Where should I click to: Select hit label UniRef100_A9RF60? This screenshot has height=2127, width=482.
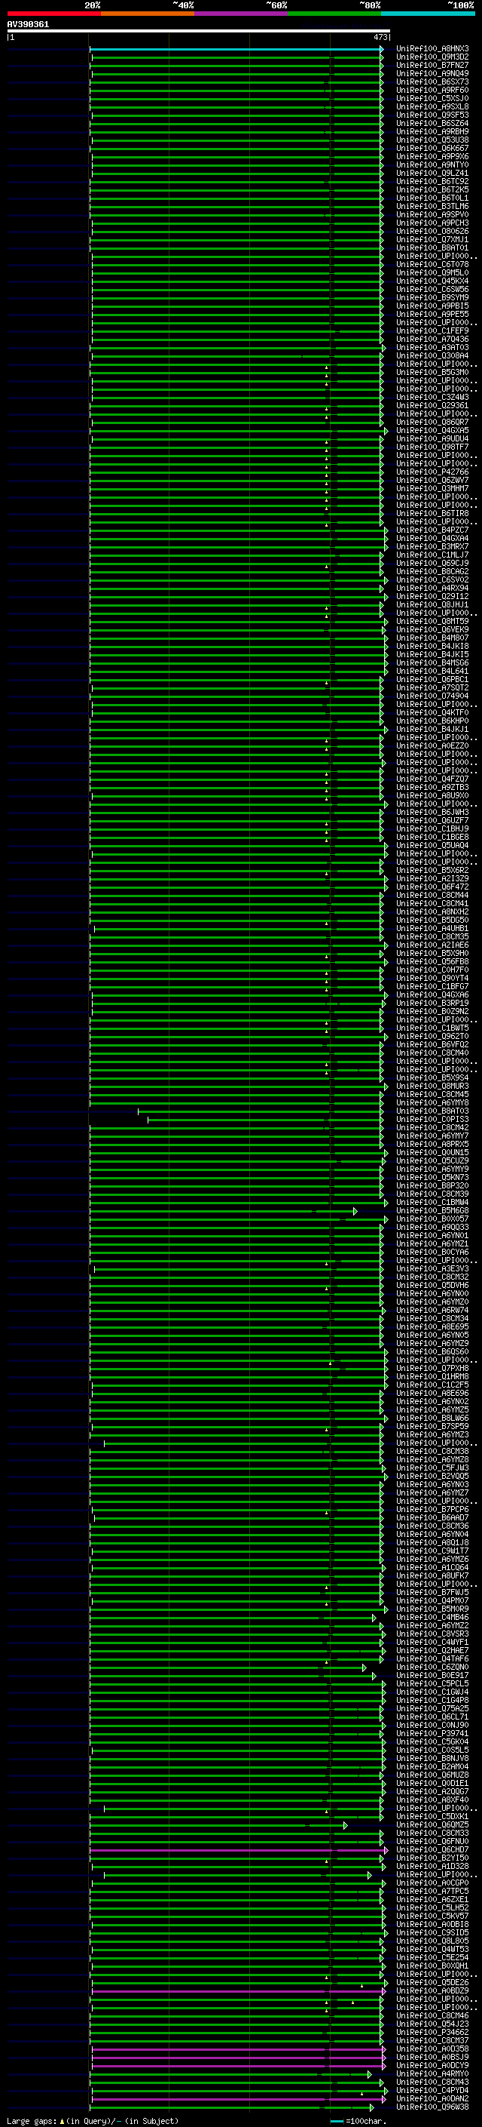tap(432, 90)
